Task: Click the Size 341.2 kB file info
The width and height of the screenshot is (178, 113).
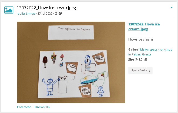Action: (137, 59)
